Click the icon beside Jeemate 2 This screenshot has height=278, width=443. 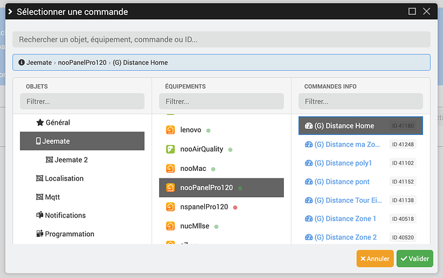click(49, 160)
